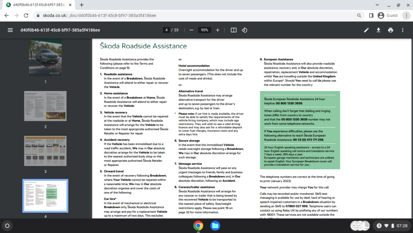
Task: Open page 3 thumbnail
Action: (45, 151)
